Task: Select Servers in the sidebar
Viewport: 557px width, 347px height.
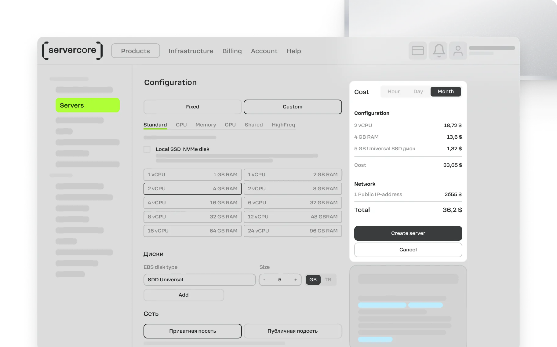Action: 88,105
